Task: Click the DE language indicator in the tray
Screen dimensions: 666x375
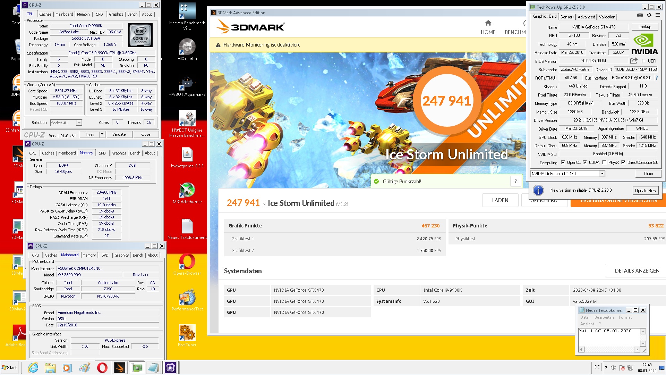Action: [x=597, y=367]
